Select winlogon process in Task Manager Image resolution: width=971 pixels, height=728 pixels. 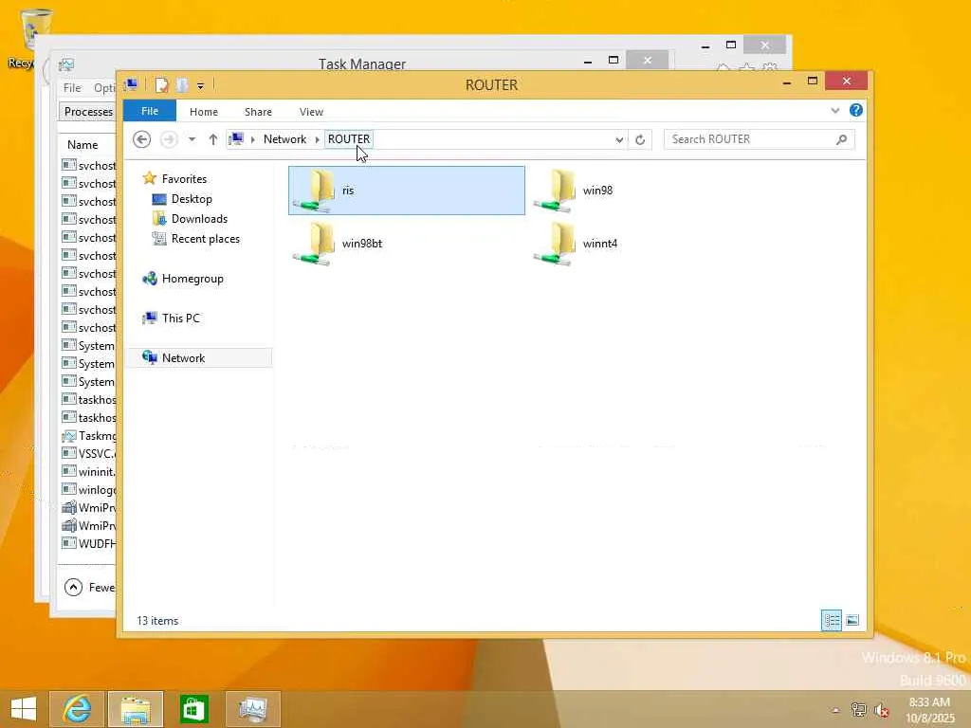tap(89, 490)
